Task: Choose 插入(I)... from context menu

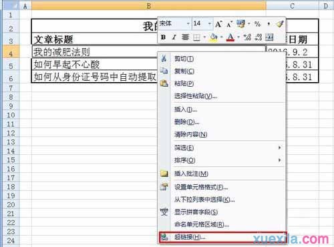Action: [222, 109]
